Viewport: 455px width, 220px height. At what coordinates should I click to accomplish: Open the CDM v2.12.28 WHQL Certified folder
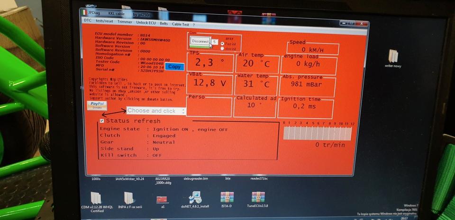(x=96, y=202)
